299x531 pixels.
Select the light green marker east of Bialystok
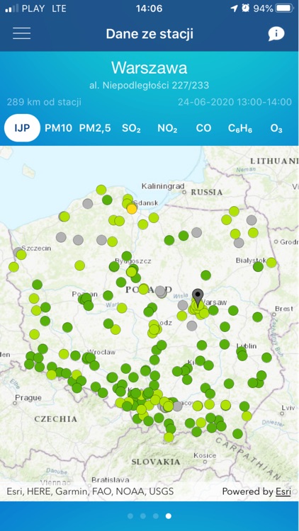[x=271, y=263]
